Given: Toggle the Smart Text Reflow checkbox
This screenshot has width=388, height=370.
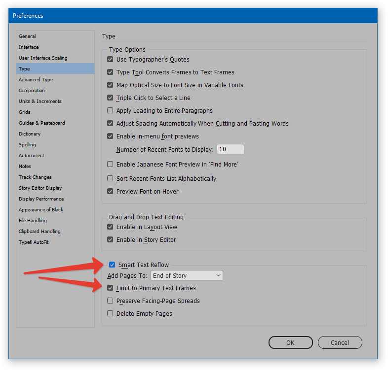Looking at the screenshot, I should point(112,265).
